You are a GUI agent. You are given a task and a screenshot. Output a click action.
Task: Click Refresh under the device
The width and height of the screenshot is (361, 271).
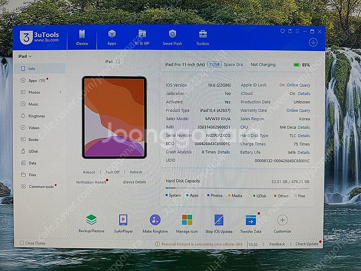(136, 172)
